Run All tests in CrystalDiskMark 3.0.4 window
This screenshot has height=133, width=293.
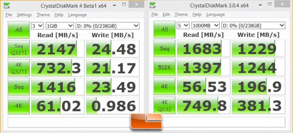164,30
